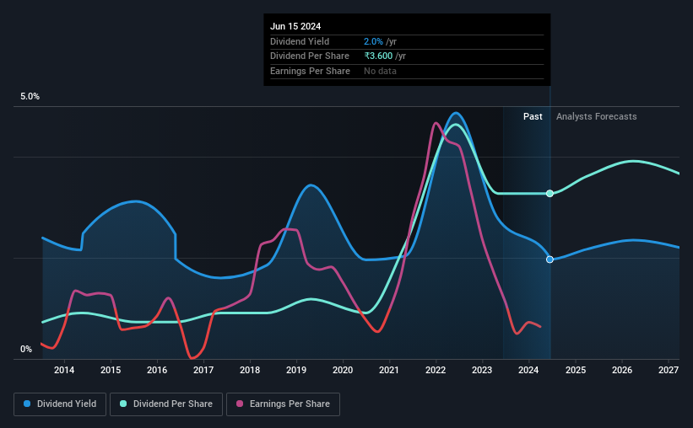The image size is (693, 428).
Task: Click the blue Dividend Yield legend dot
Action: [27, 404]
